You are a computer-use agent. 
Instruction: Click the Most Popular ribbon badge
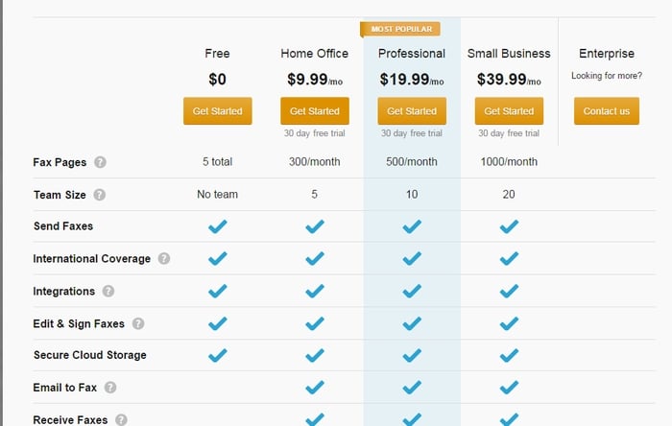click(400, 29)
